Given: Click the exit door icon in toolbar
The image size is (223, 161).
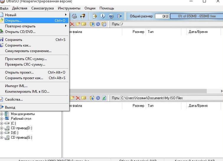Looking at the screenshot, I should pos(119,16).
